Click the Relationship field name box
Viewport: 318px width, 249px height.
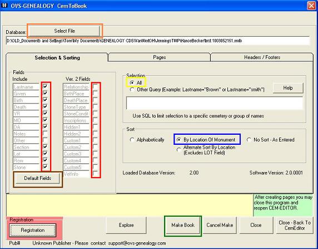(76, 87)
